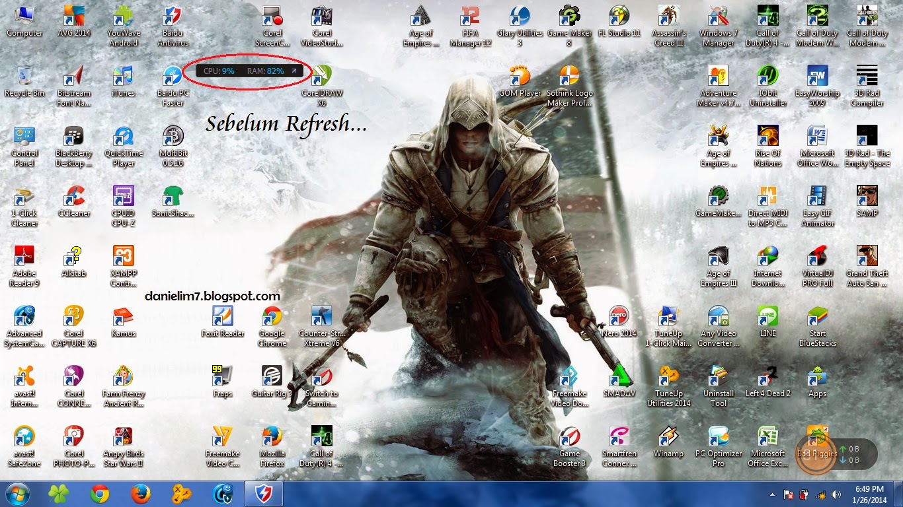This screenshot has width=903, height=507.
Task: Open XAMPP Control shortcut
Action: 124,266
